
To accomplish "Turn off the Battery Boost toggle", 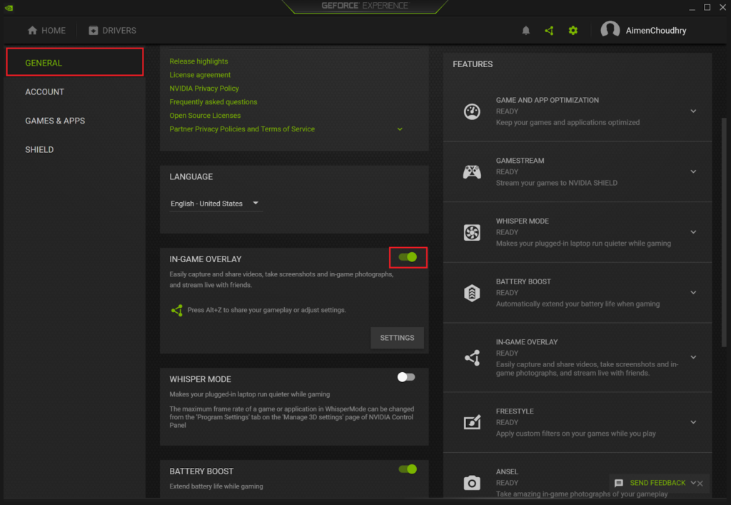I will 405,469.
